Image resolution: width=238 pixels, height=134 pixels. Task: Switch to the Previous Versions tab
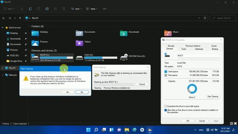(193, 46)
